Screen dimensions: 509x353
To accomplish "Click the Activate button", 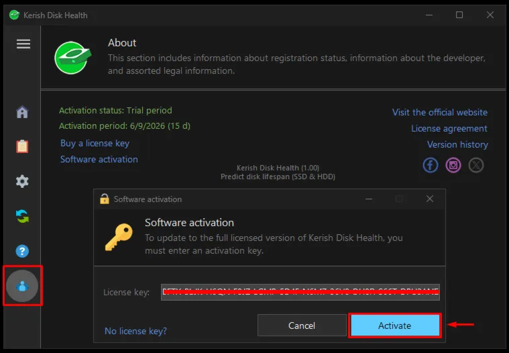I will pyautogui.click(x=395, y=325).
